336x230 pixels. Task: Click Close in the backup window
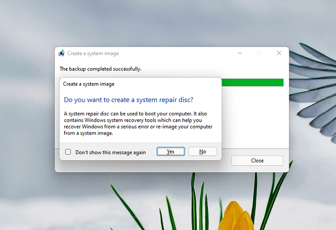tap(257, 161)
